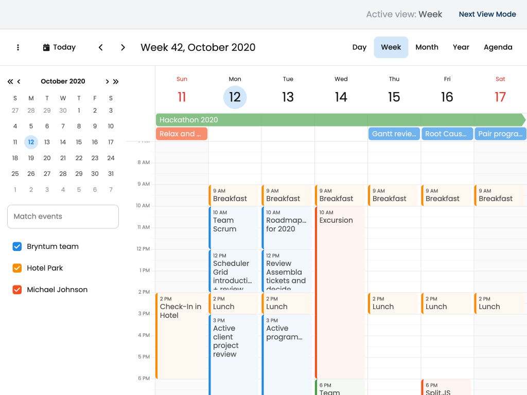
Task: Go to the next week arrow
Action: click(x=123, y=47)
